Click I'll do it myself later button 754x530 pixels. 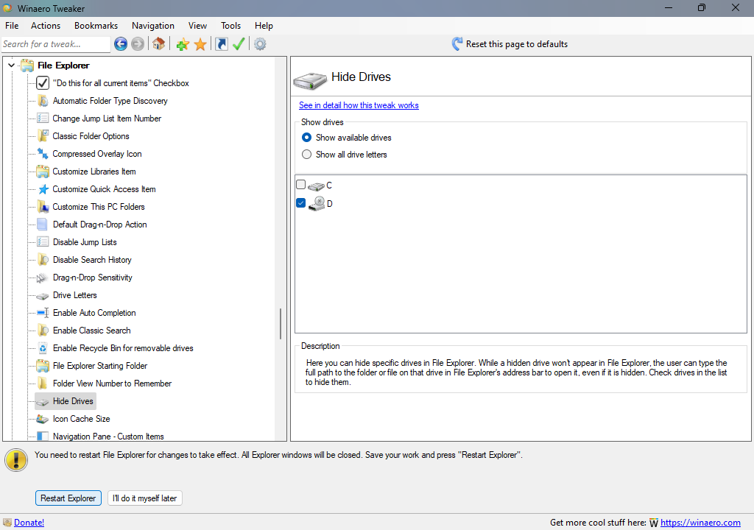point(145,498)
